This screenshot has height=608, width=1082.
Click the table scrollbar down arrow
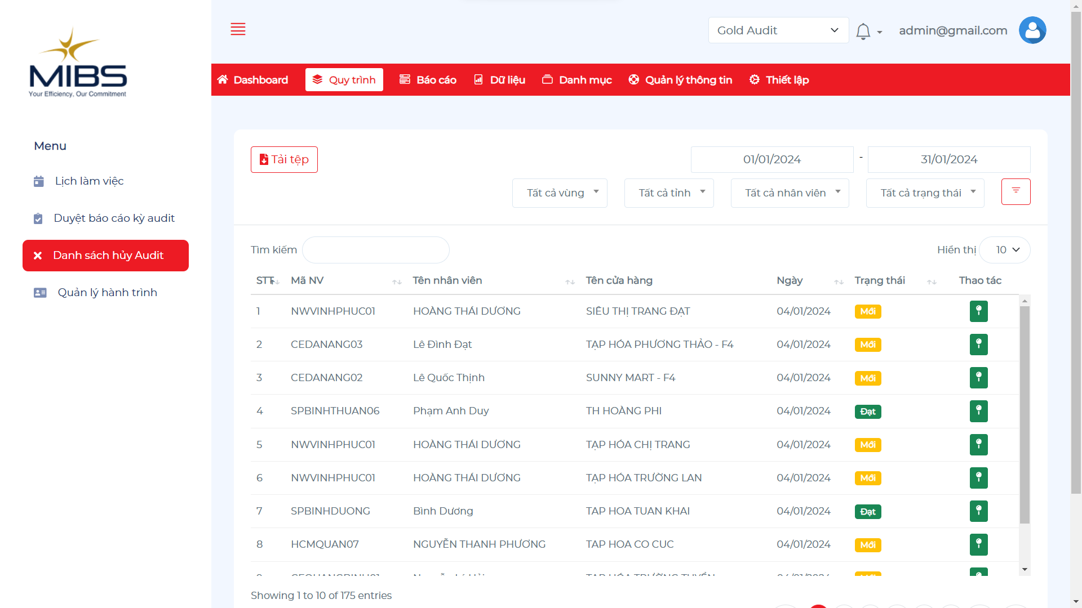1025,570
